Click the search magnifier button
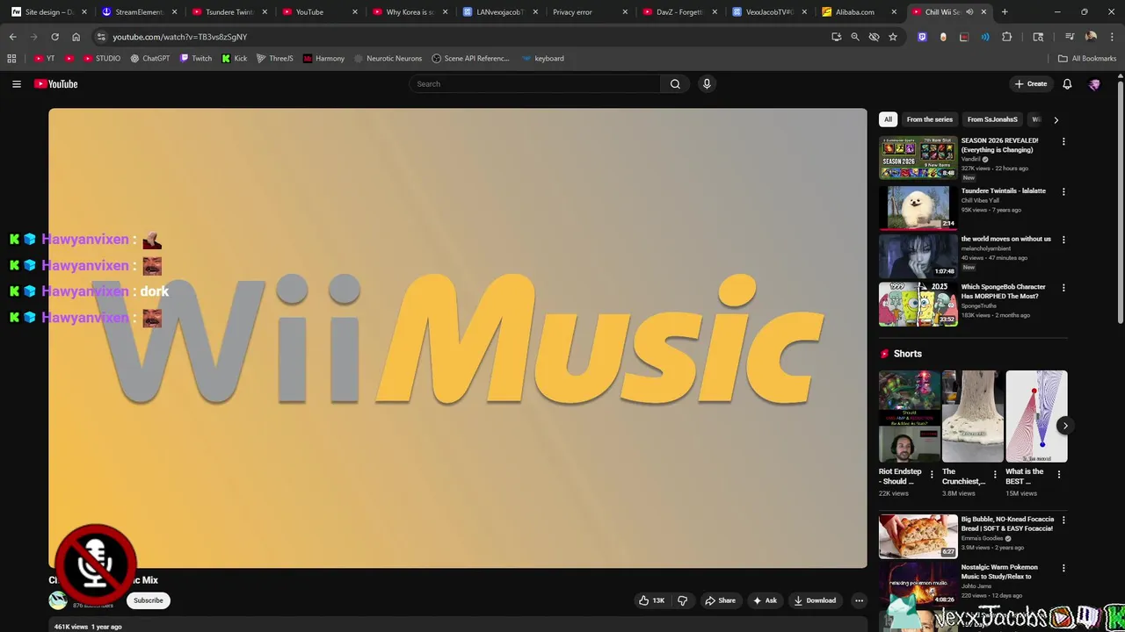Image resolution: width=1125 pixels, height=632 pixels. coord(675,84)
